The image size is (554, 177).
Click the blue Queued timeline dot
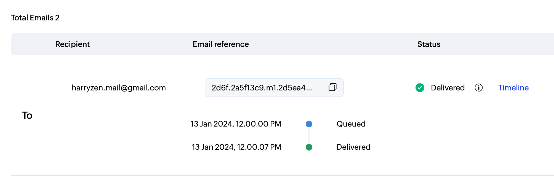(x=309, y=124)
